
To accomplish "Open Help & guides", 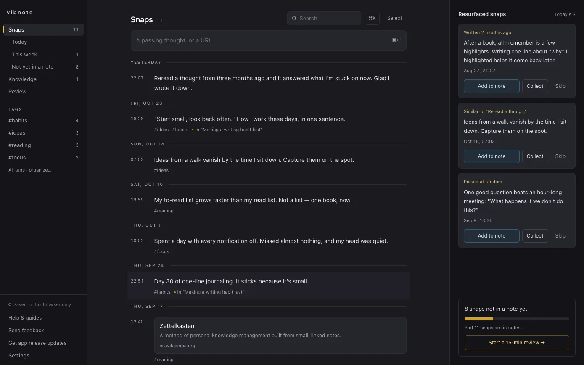I will 25,318.
